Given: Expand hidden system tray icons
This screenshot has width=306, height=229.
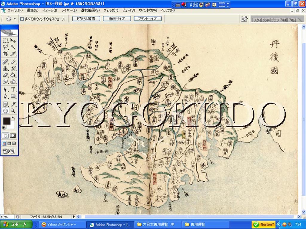Looking at the screenshot, I should pos(279,225).
